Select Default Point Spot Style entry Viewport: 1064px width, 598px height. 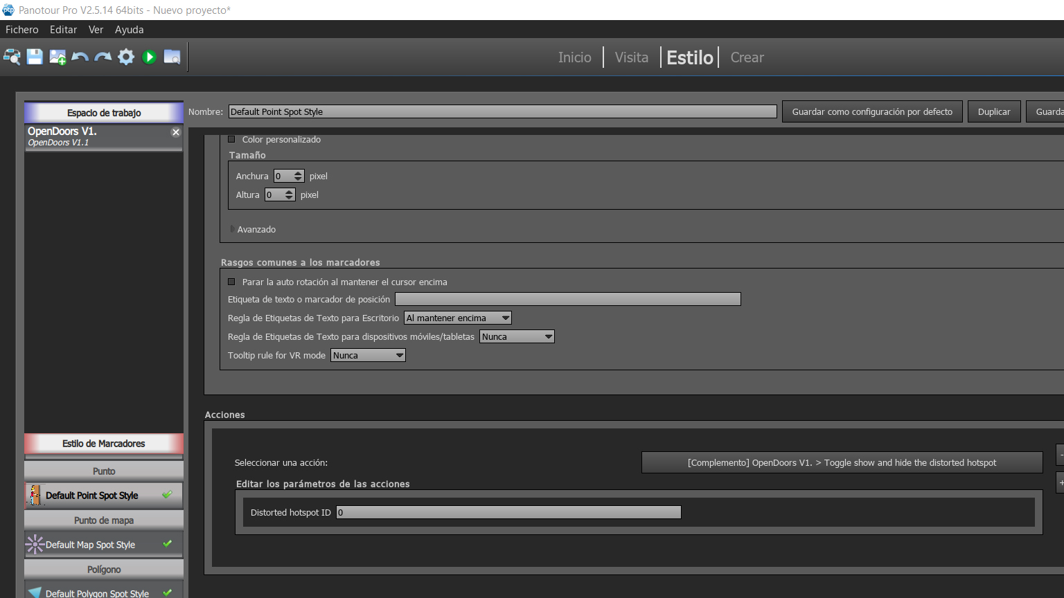tap(104, 496)
